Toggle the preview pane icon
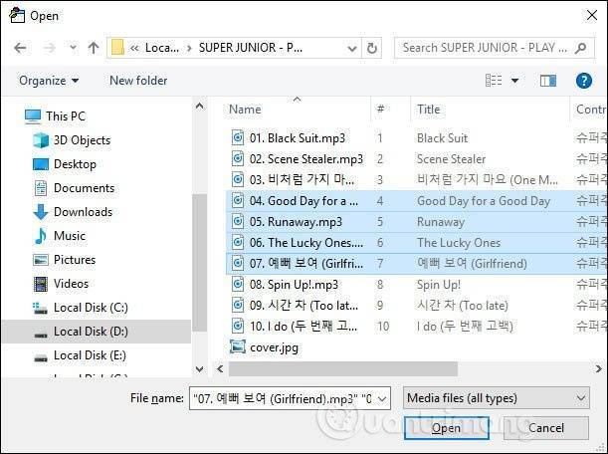Viewport: 608px width, 454px height. pos(547,81)
